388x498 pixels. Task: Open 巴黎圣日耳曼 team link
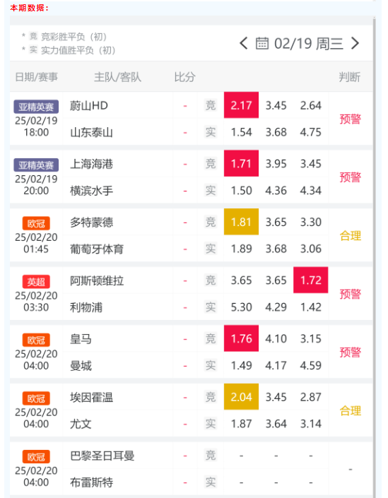(102, 456)
